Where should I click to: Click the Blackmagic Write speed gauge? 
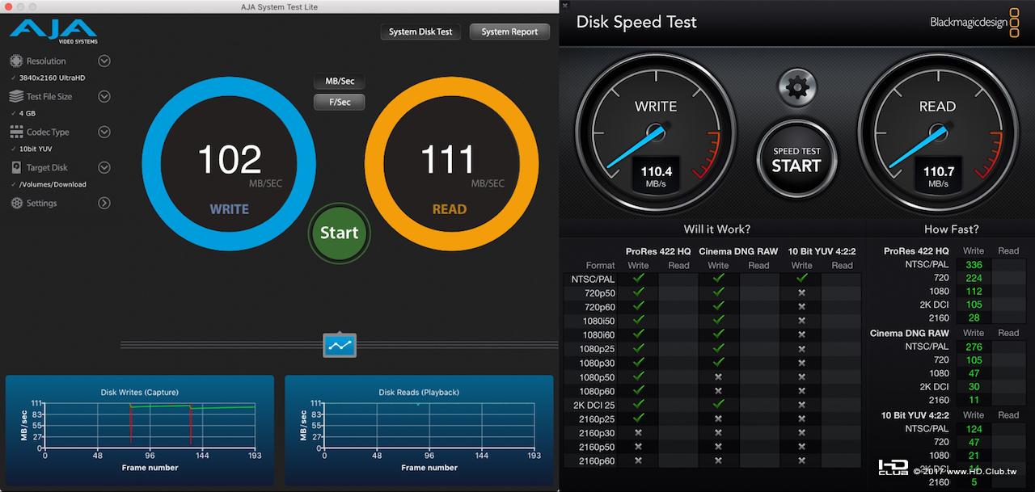[x=656, y=133]
